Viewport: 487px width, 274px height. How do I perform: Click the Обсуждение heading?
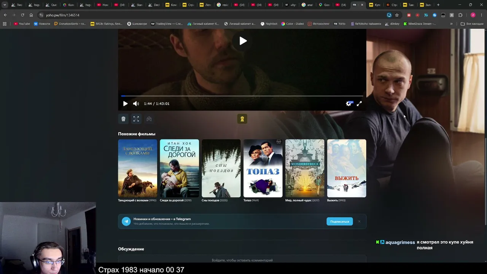click(131, 249)
